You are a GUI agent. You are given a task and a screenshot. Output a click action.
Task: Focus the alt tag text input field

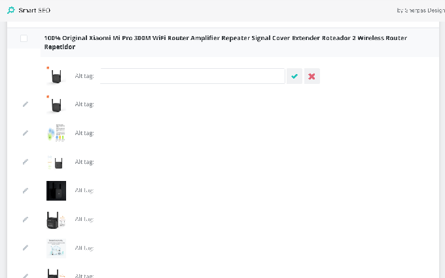[x=192, y=76]
